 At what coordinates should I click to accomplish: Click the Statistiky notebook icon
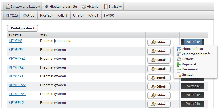[105, 7]
